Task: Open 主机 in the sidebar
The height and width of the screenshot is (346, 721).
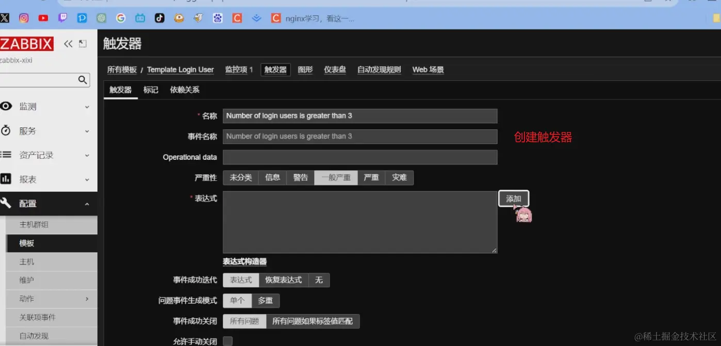Action: pyautogui.click(x=52, y=262)
